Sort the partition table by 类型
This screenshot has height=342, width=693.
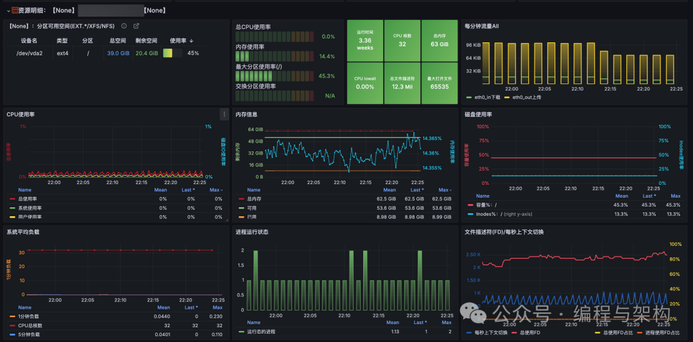point(62,40)
